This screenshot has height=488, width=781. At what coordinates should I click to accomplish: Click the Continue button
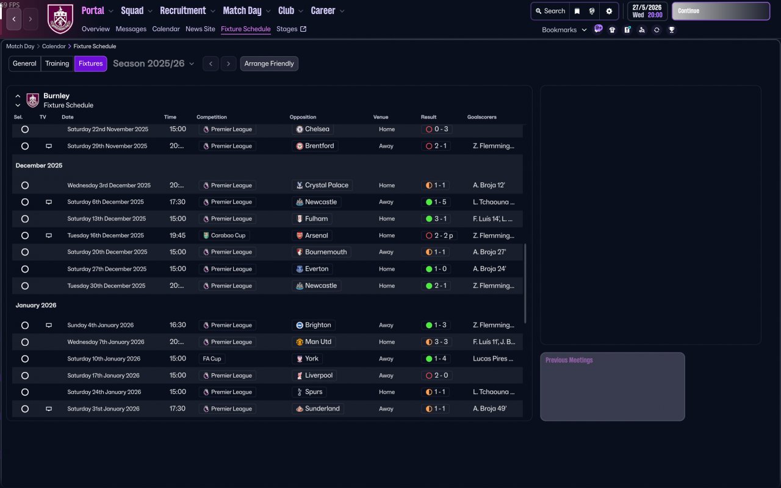[x=721, y=11]
